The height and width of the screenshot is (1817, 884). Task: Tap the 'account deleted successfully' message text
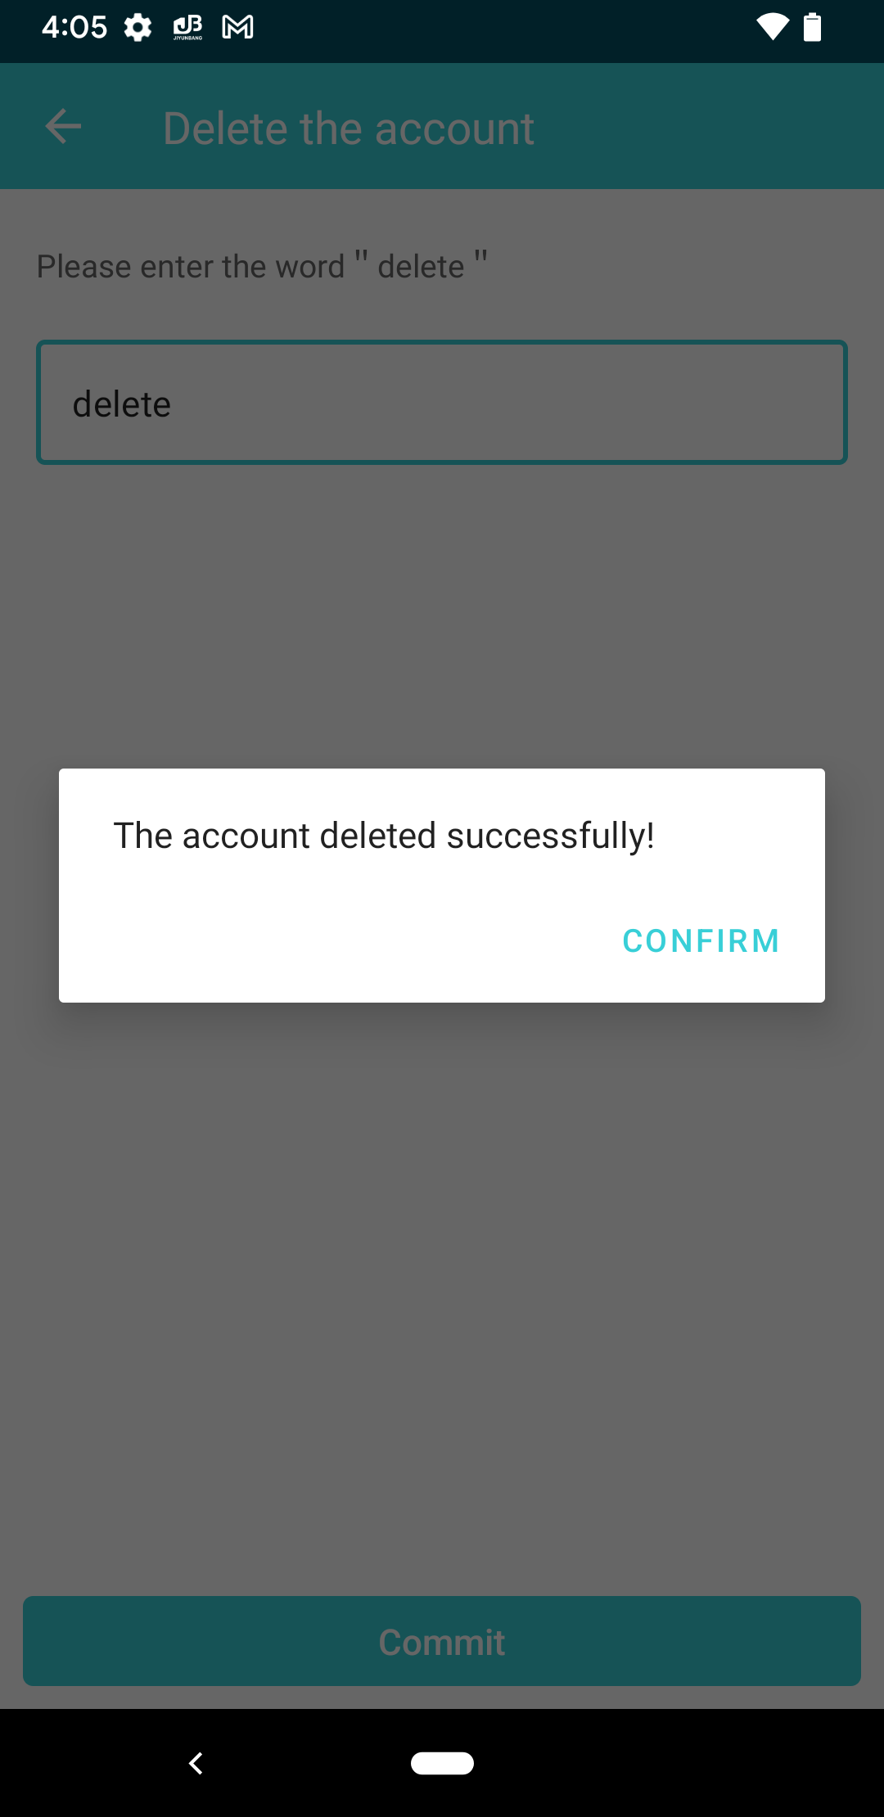pyautogui.click(x=384, y=836)
